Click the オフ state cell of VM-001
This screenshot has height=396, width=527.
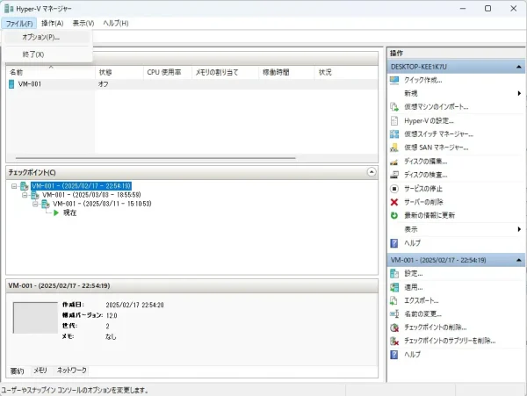tap(103, 84)
